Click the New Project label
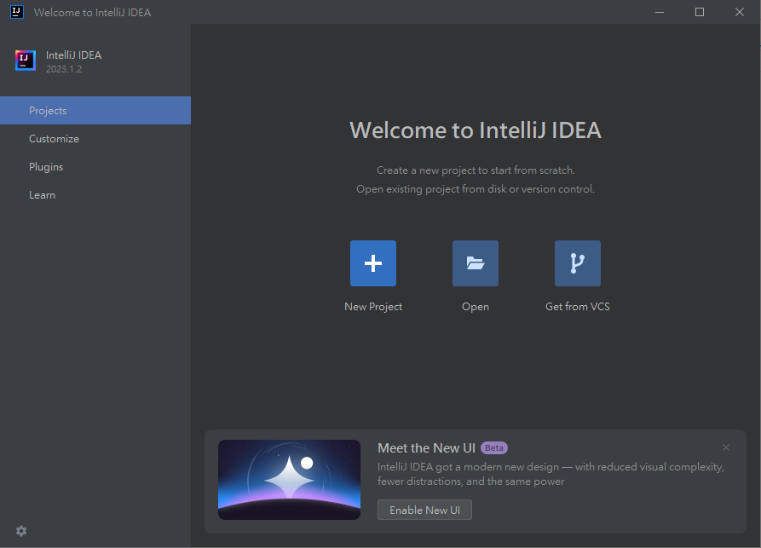The width and height of the screenshot is (761, 548). click(373, 306)
